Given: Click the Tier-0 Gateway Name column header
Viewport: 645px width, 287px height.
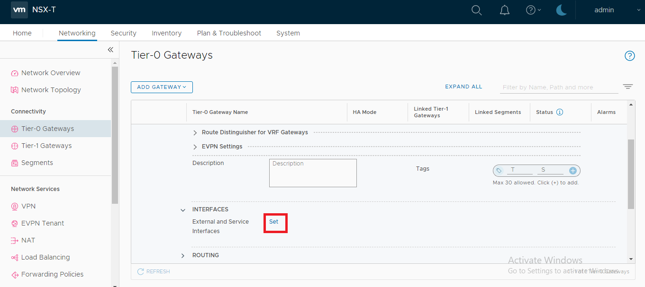Looking at the screenshot, I should pos(220,112).
